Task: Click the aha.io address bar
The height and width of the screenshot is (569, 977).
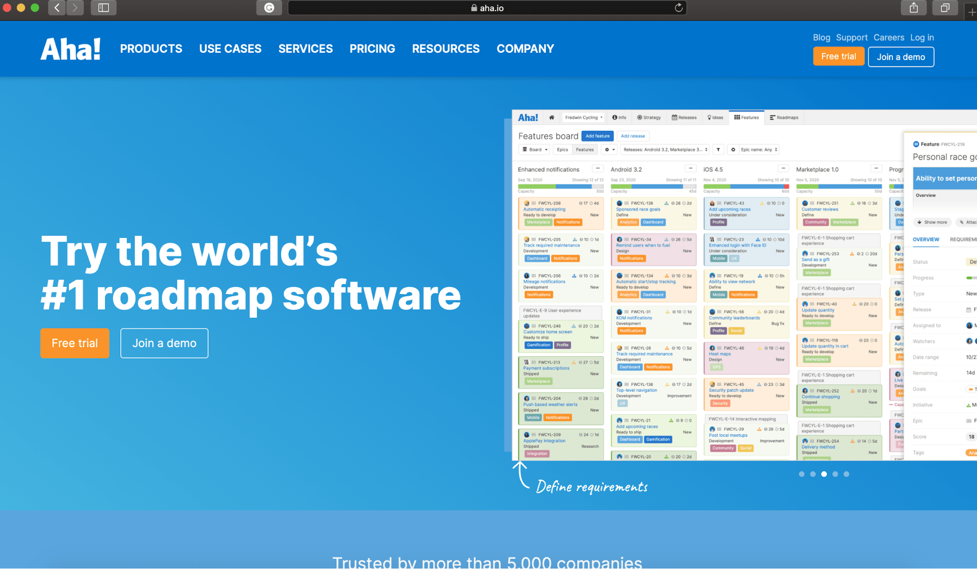Action: 487,8
